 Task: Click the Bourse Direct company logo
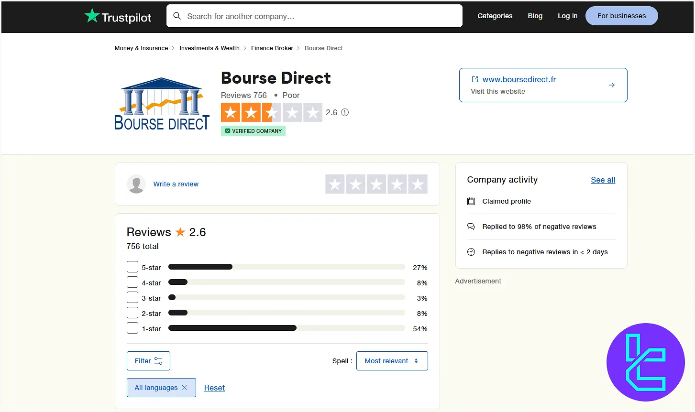pyautogui.click(x=162, y=104)
